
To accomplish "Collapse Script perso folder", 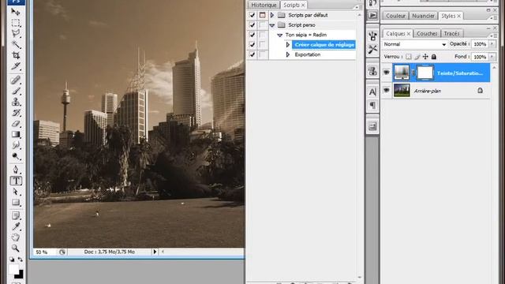I will click(x=272, y=25).
